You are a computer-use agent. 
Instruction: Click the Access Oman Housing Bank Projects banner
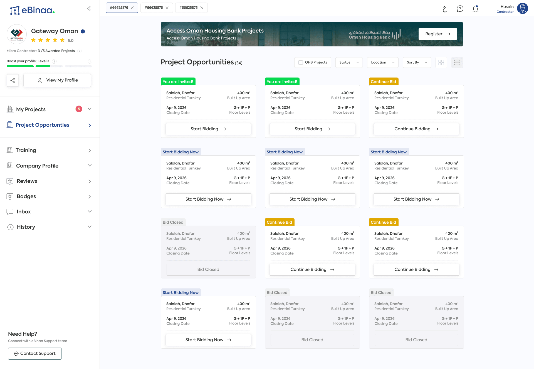pos(312,34)
